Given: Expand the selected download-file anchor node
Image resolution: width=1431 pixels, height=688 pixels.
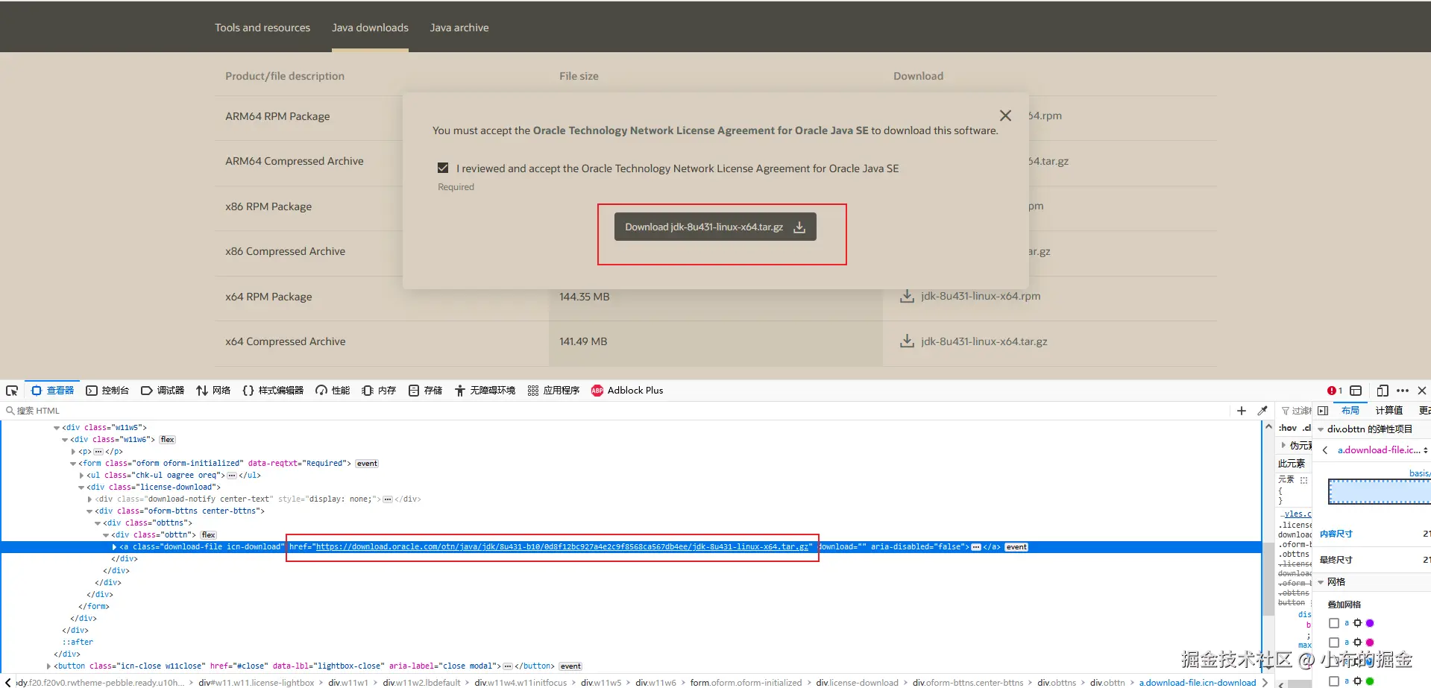Looking at the screenshot, I should click(114, 547).
